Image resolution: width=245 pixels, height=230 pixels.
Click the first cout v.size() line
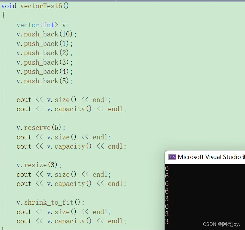64,100
